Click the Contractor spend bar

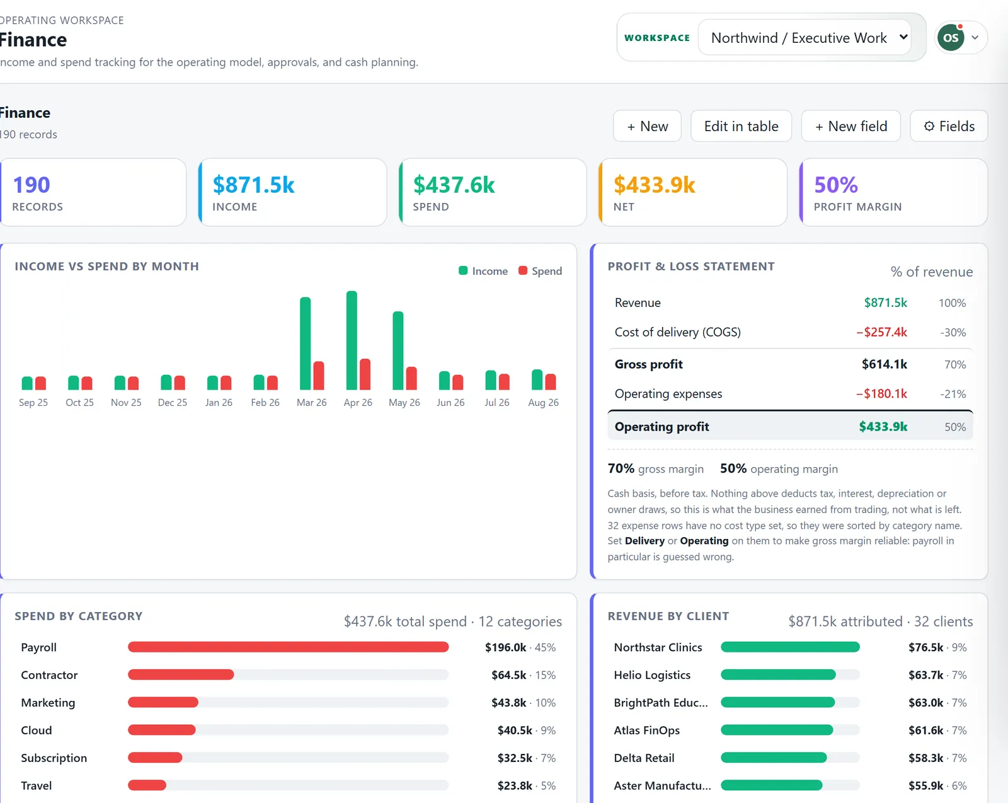[x=181, y=675]
